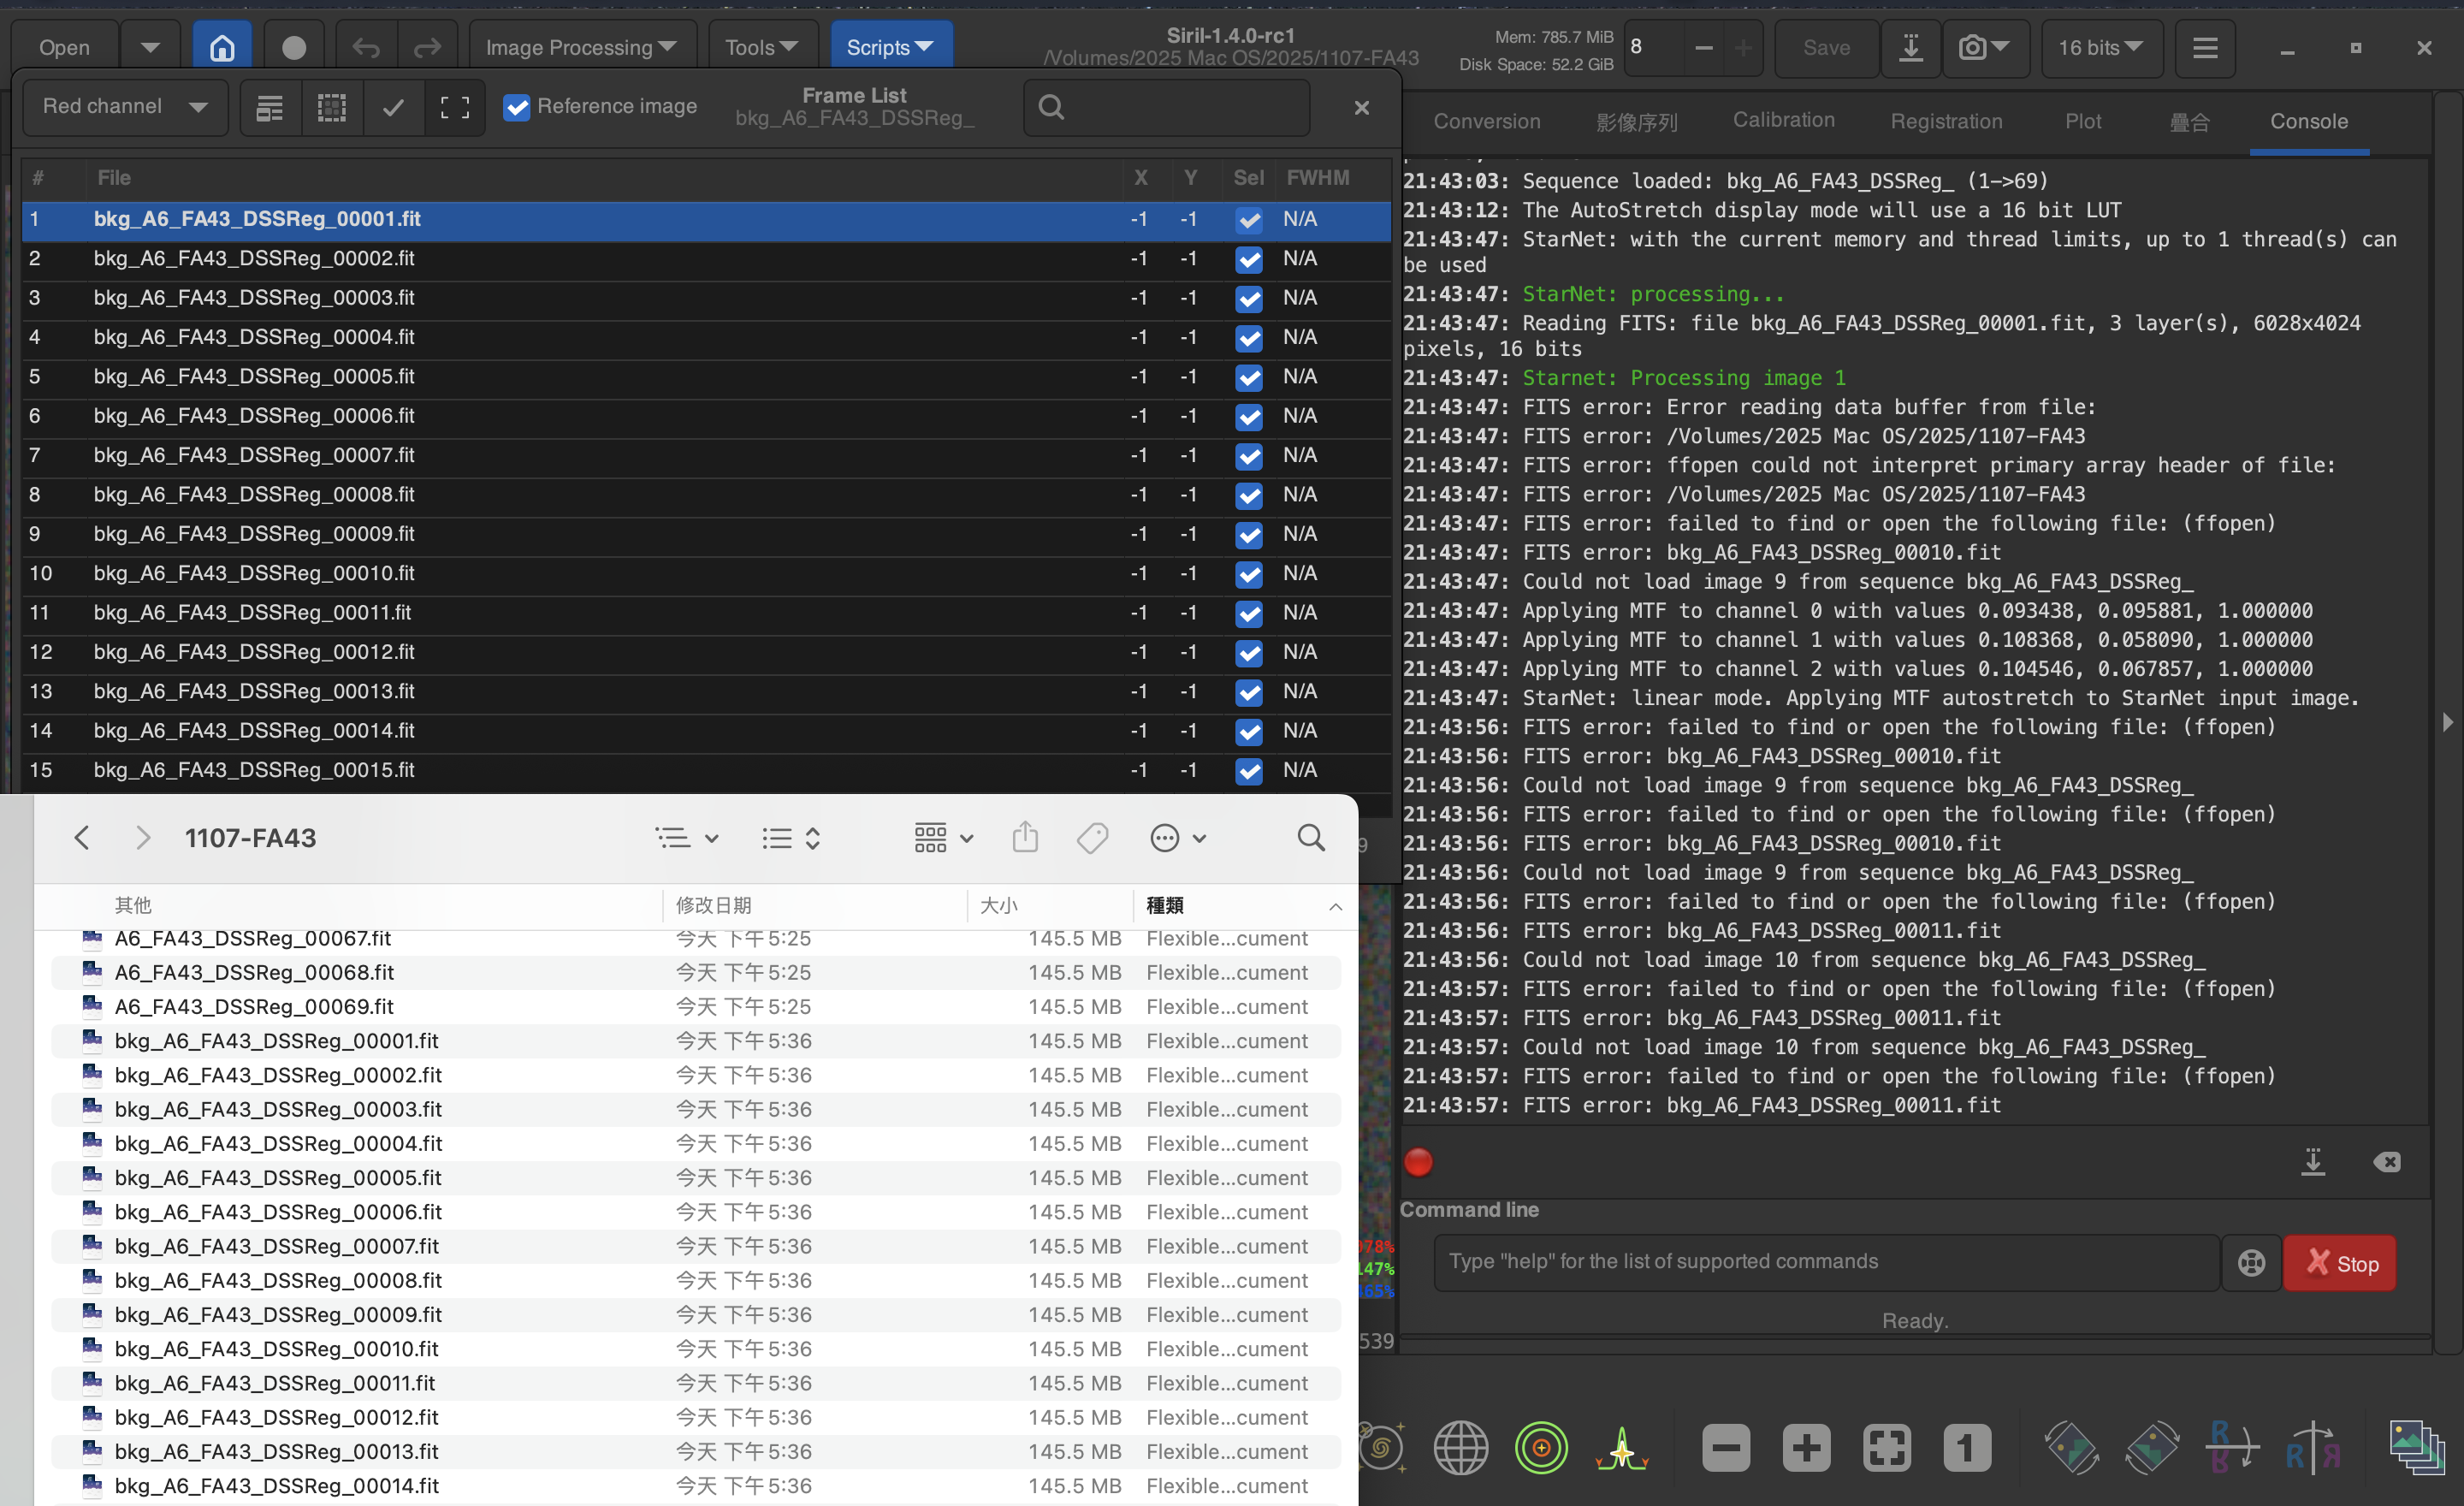Toggle the Reference image checkbox

click(x=517, y=107)
